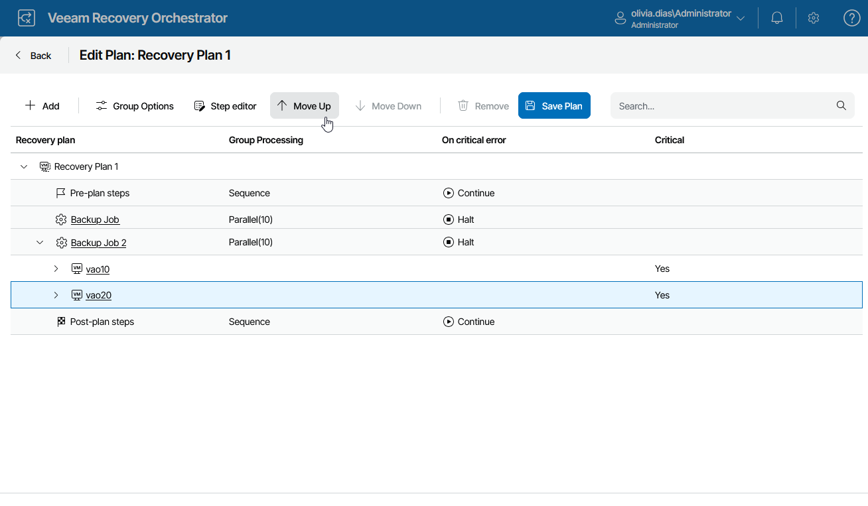Click inside the Search field

pos(697,105)
